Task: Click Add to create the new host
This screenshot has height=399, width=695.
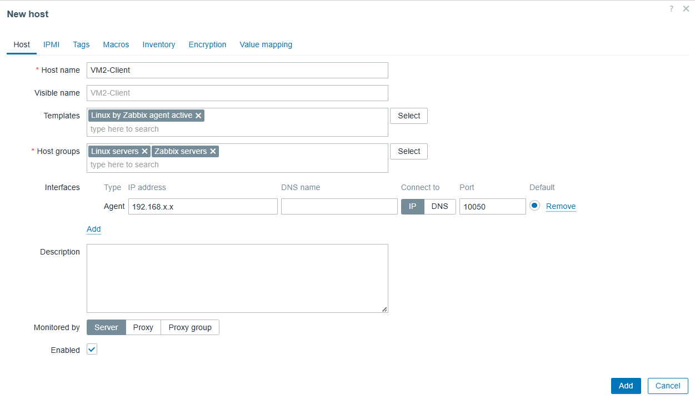Action: pyautogui.click(x=626, y=386)
